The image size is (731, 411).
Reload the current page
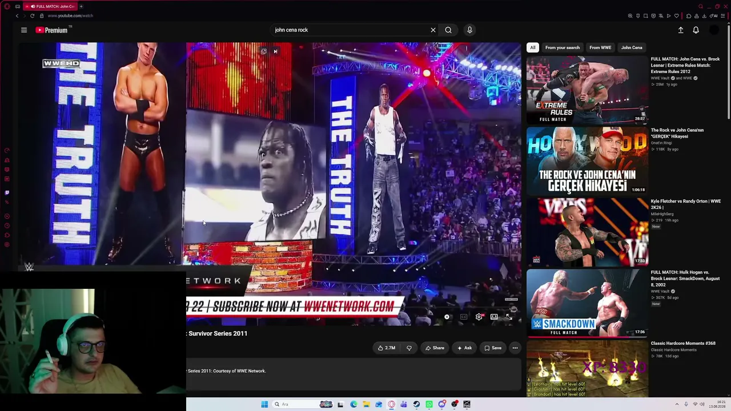(x=32, y=16)
